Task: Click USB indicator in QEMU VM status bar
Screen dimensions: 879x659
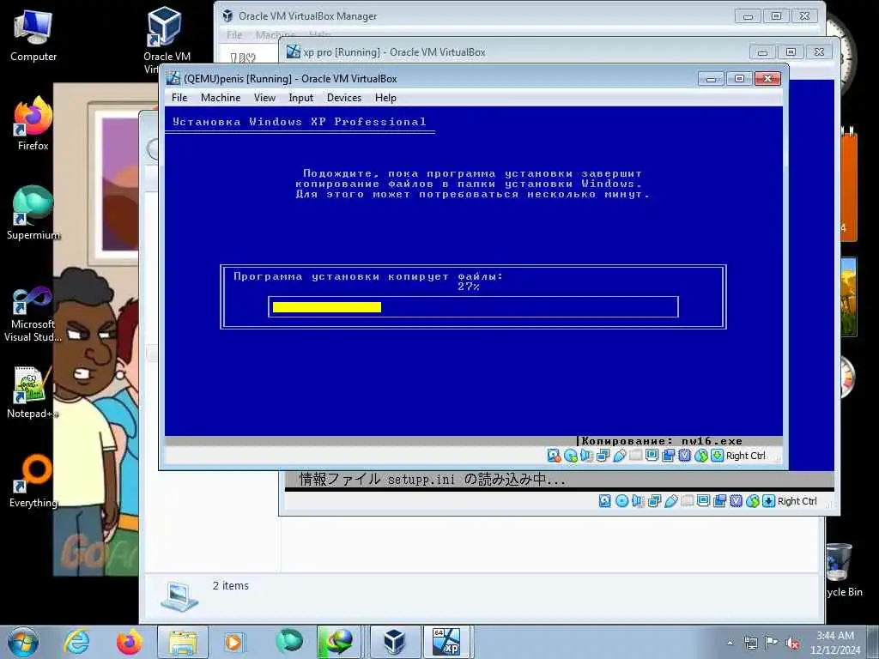Action: click(x=620, y=456)
